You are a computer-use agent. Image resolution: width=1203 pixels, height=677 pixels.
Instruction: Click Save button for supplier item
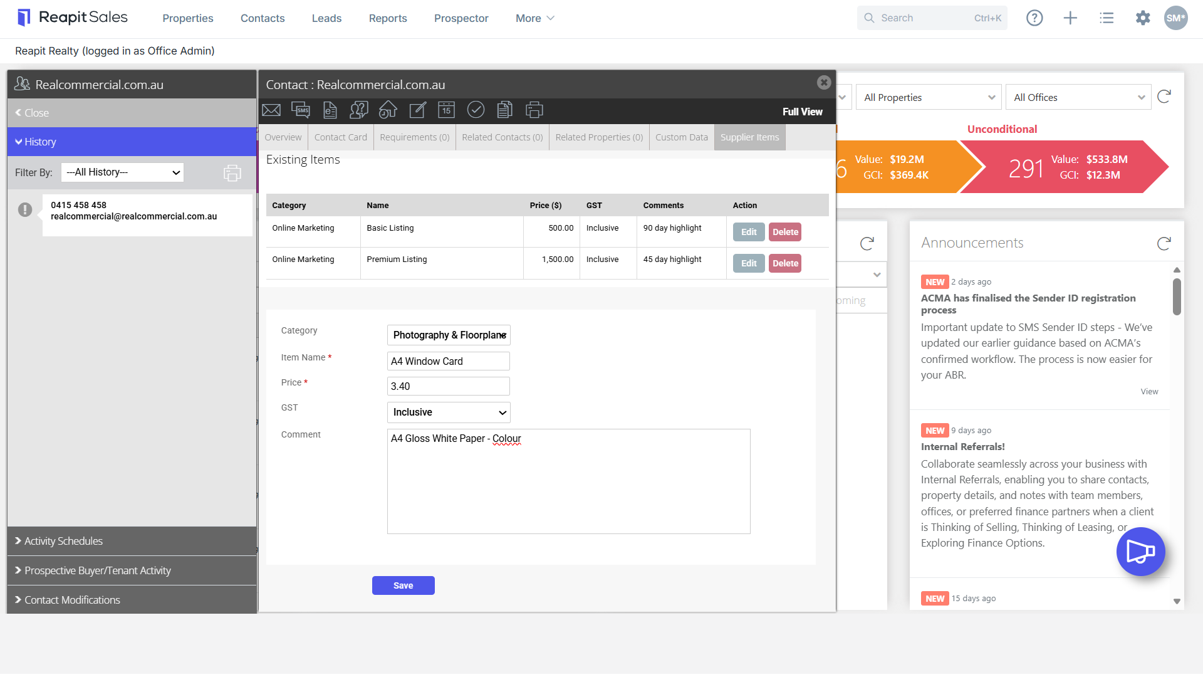pyautogui.click(x=404, y=585)
